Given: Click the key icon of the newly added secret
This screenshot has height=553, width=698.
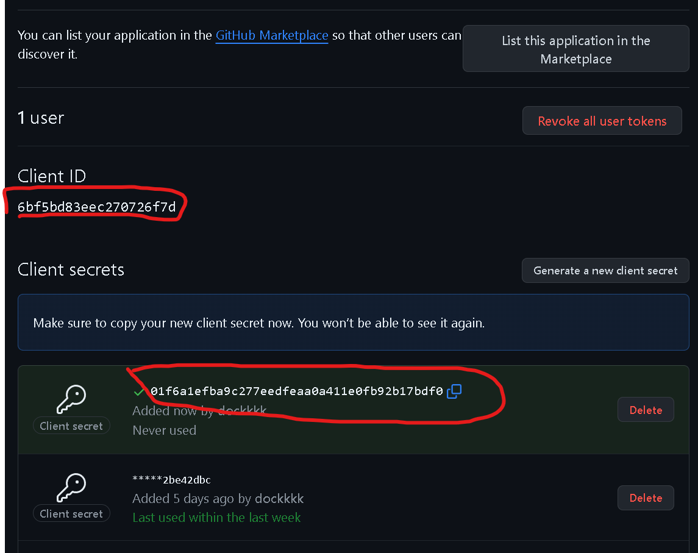Looking at the screenshot, I should [x=71, y=399].
